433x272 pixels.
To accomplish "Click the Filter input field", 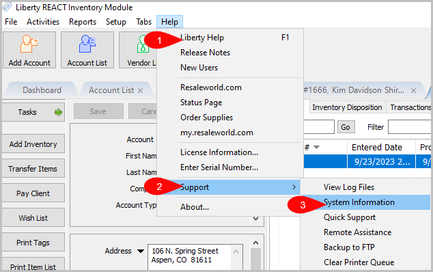I will [x=410, y=127].
